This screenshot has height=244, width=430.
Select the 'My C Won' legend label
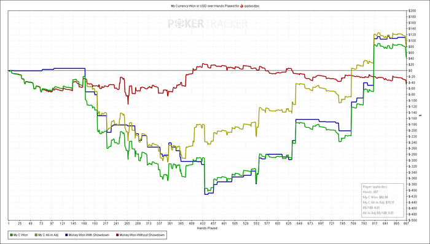tap(20, 235)
